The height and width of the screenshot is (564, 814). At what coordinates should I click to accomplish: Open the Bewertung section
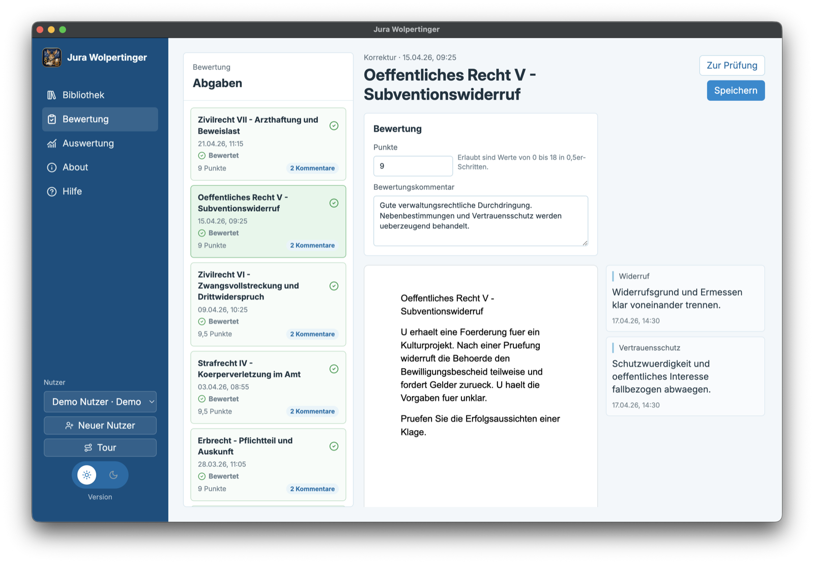(100, 119)
